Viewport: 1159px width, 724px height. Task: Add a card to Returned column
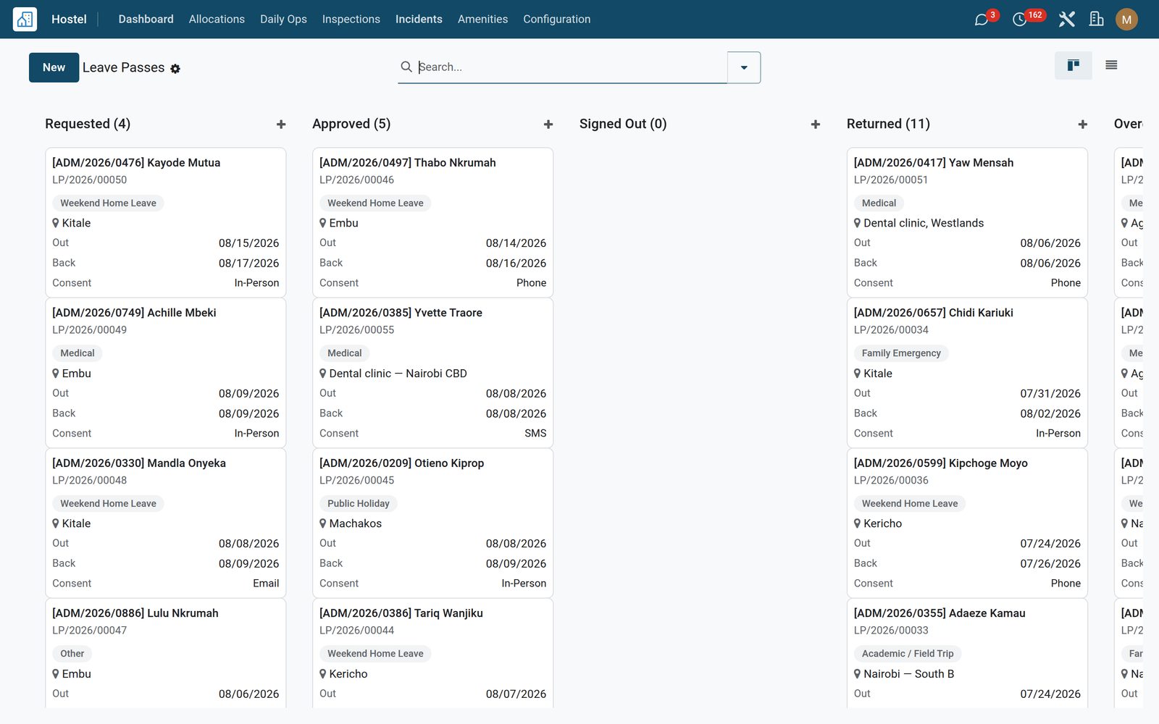[x=1083, y=125]
